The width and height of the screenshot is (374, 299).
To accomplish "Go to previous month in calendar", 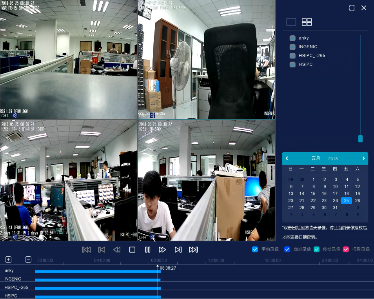I will pyautogui.click(x=287, y=158).
